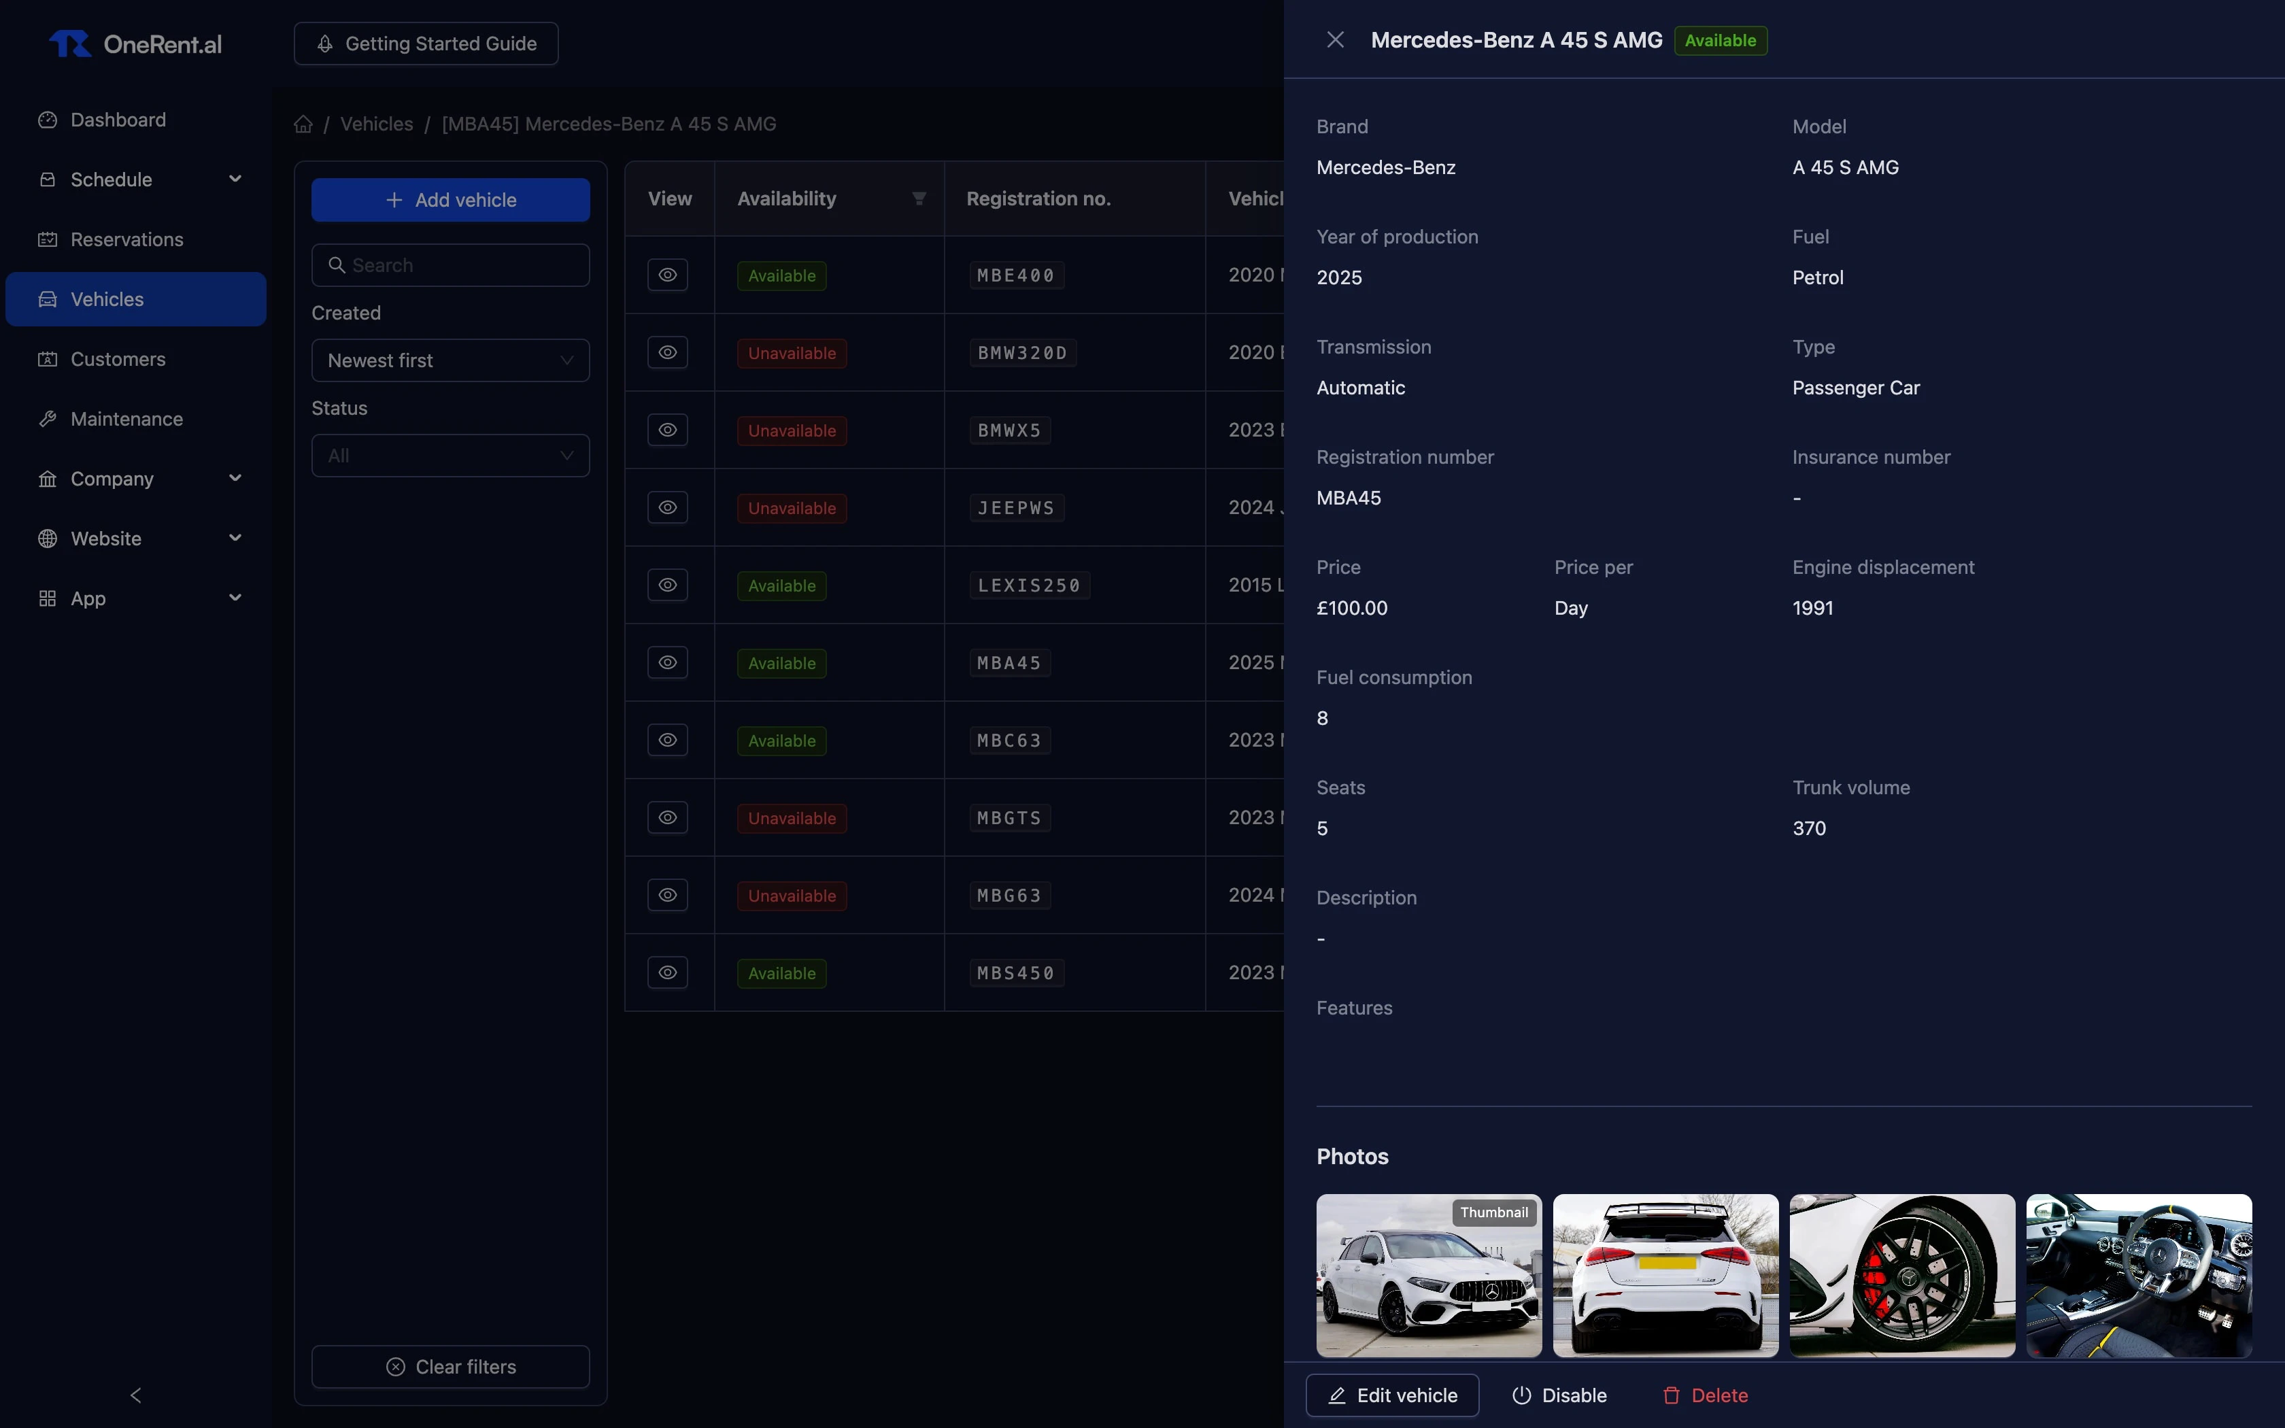Expand the Website menu chevron

tap(235, 537)
